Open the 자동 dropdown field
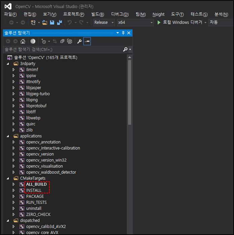Screen dimensions: 234x235 pos(221,22)
